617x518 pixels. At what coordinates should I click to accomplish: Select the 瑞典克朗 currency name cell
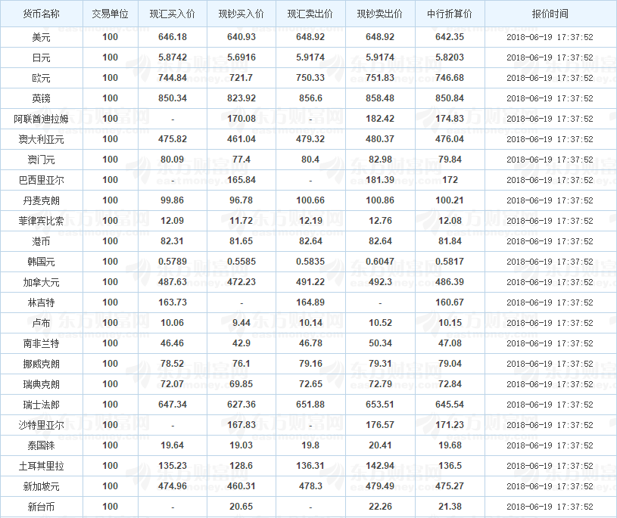click(42, 385)
